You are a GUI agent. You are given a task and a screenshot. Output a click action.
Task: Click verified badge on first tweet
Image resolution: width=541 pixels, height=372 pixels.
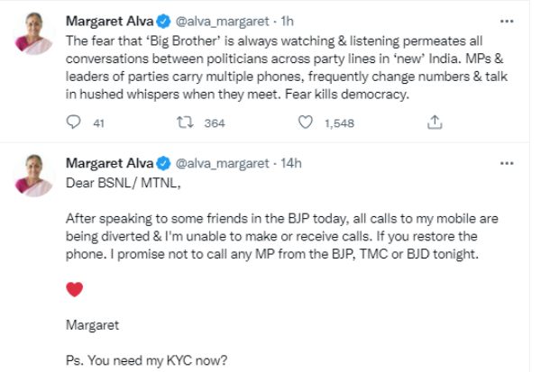coord(164,19)
